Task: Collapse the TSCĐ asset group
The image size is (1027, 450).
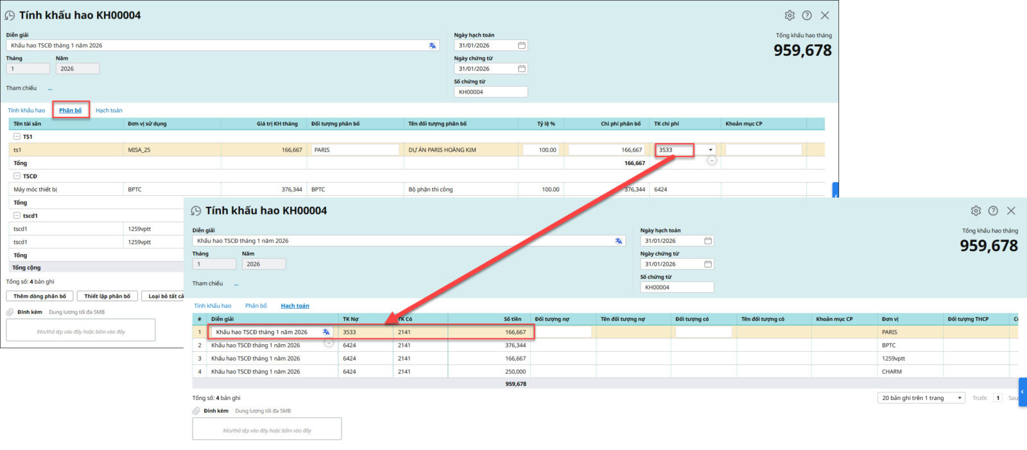Action: pyautogui.click(x=17, y=176)
